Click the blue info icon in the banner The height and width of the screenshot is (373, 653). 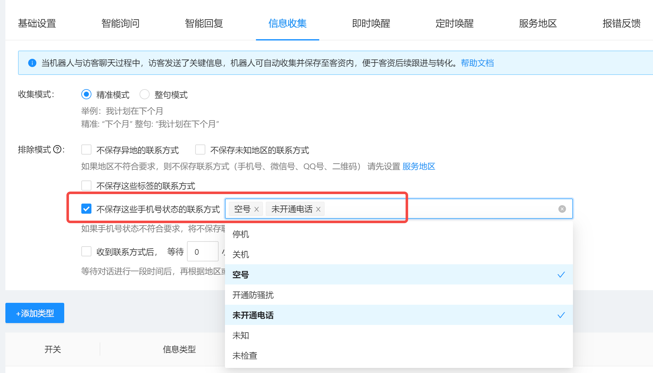[x=32, y=63]
